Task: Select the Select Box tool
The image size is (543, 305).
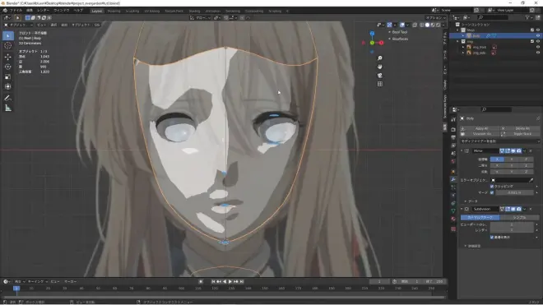Action: coord(8,36)
